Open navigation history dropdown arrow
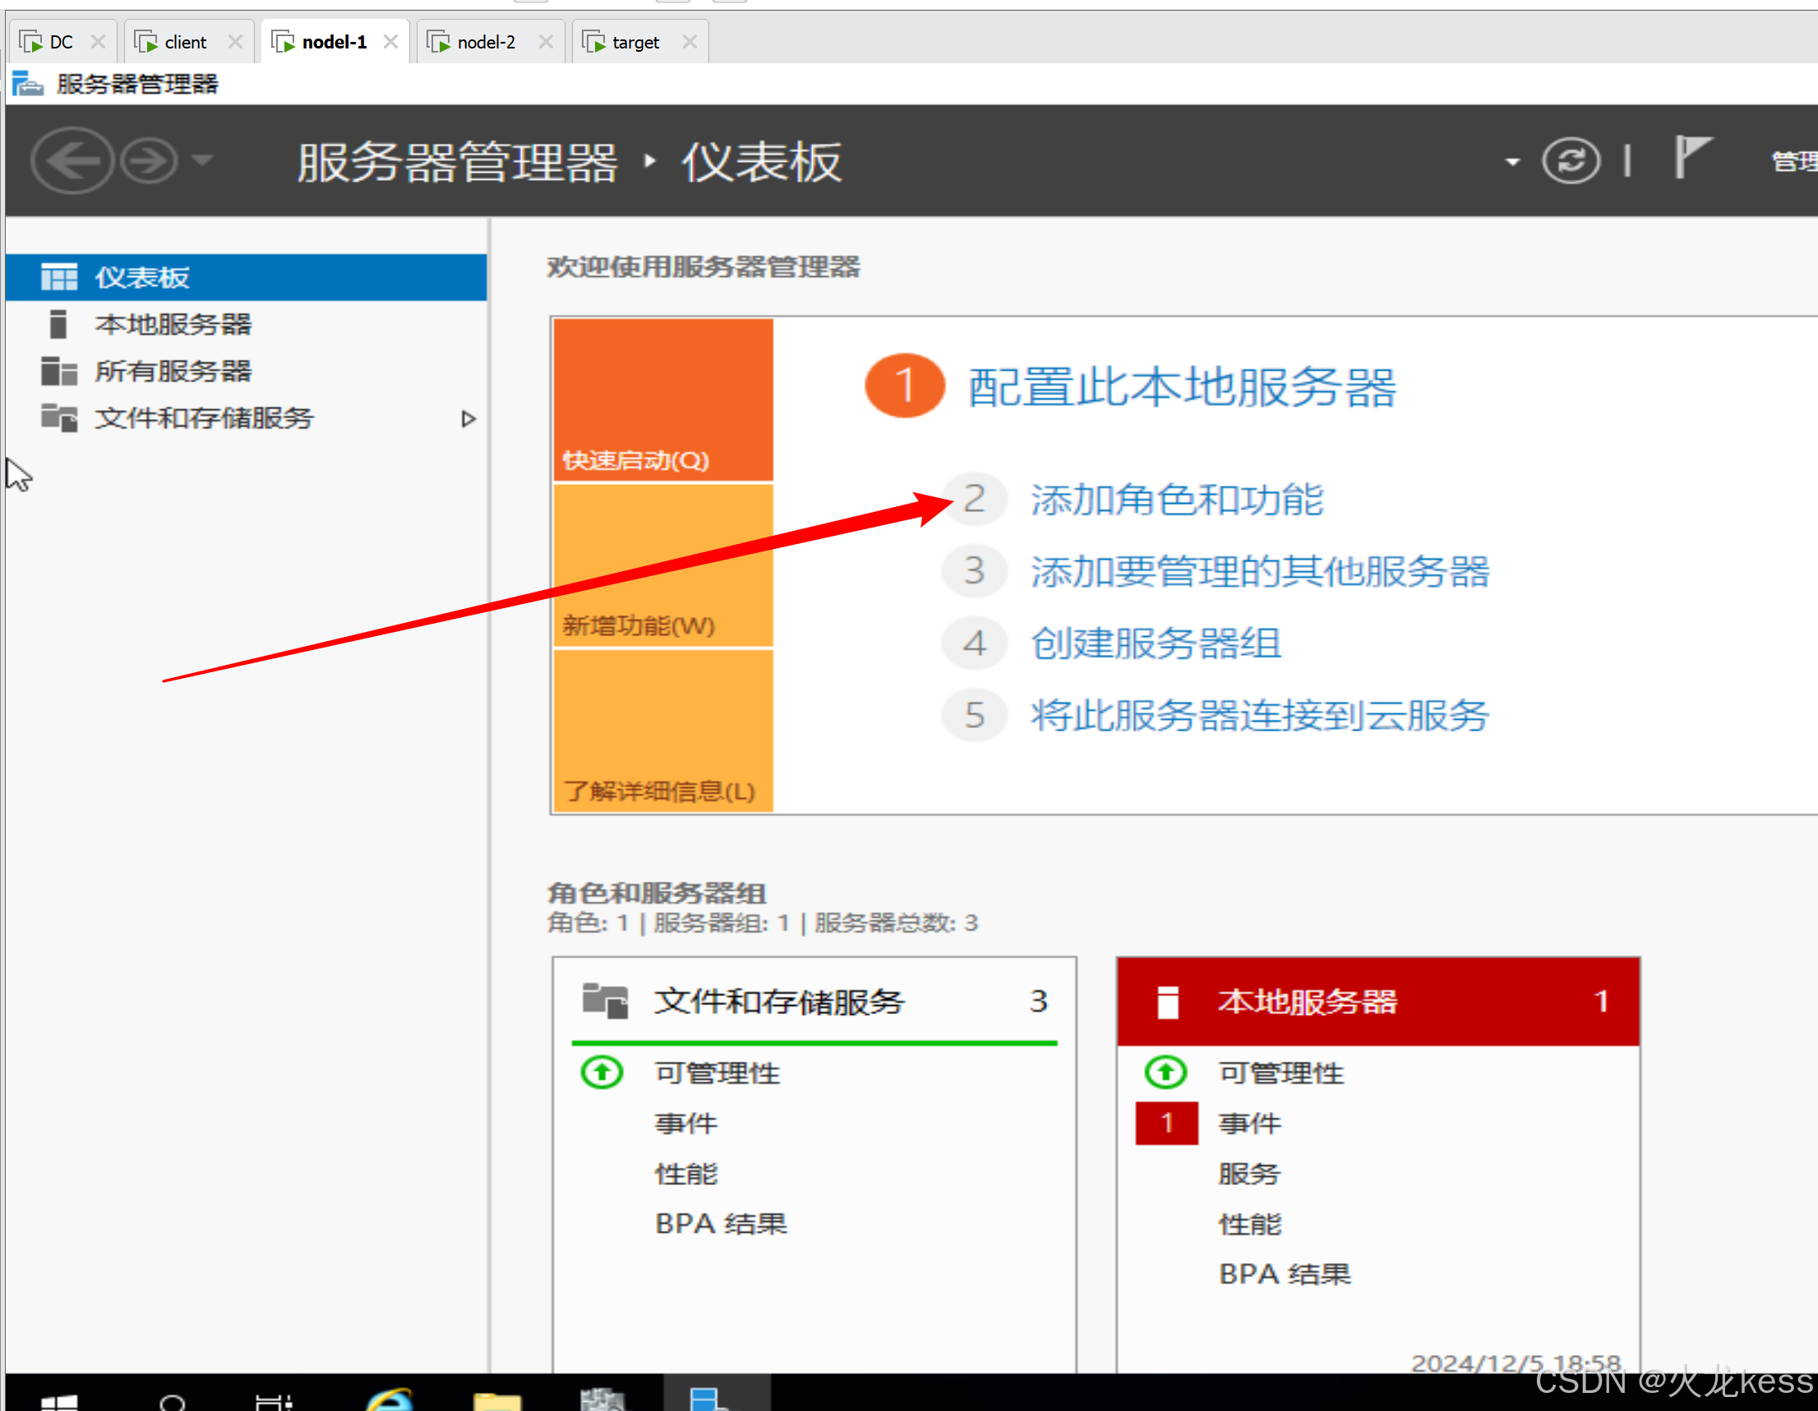The image size is (1818, 1411). click(202, 159)
